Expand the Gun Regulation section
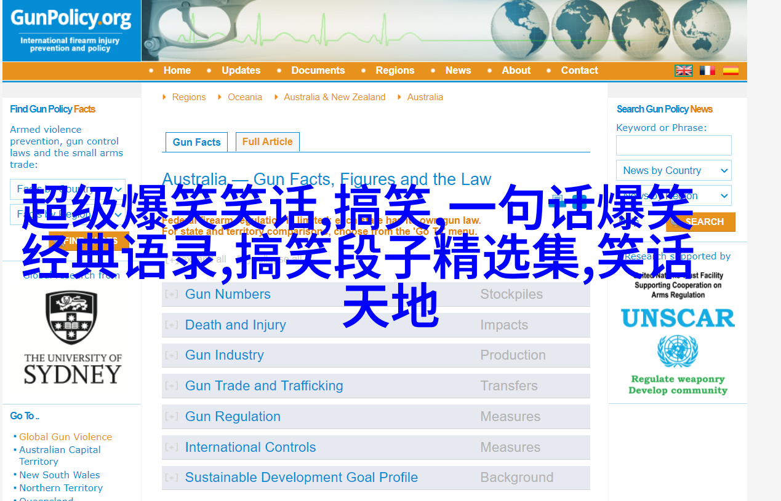The width and height of the screenshot is (781, 501). pyautogui.click(x=233, y=417)
